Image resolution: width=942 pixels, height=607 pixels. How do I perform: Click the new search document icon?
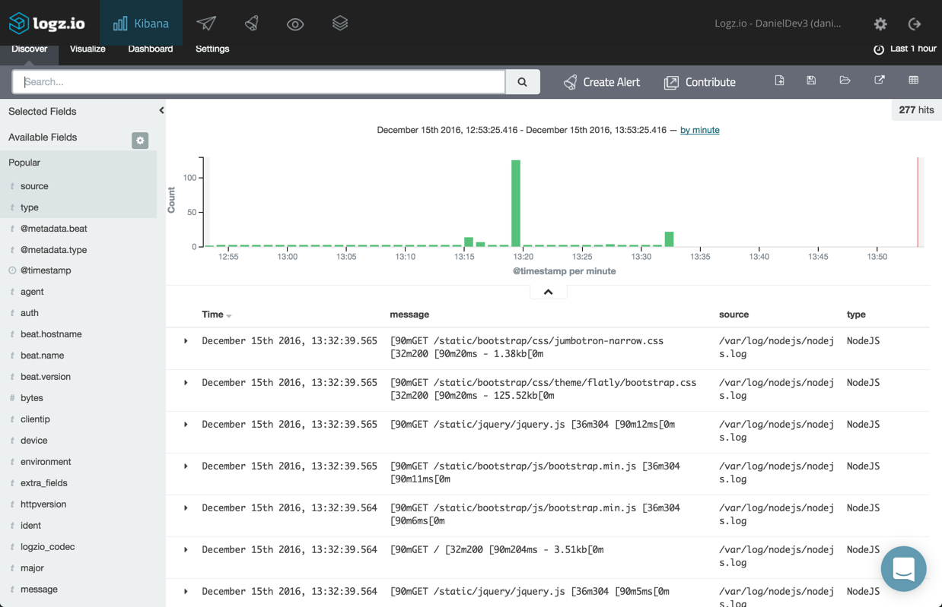click(x=779, y=81)
